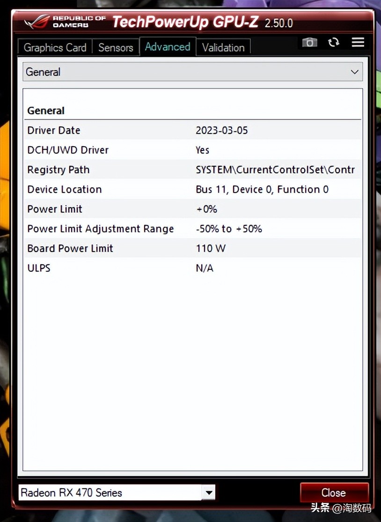Click the N/A value for ULPS
This screenshot has height=522, width=381.
pyautogui.click(x=205, y=268)
